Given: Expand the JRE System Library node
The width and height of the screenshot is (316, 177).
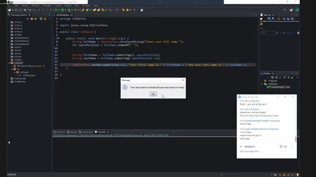Looking at the screenshot, I should pyautogui.click(x=12, y=66).
